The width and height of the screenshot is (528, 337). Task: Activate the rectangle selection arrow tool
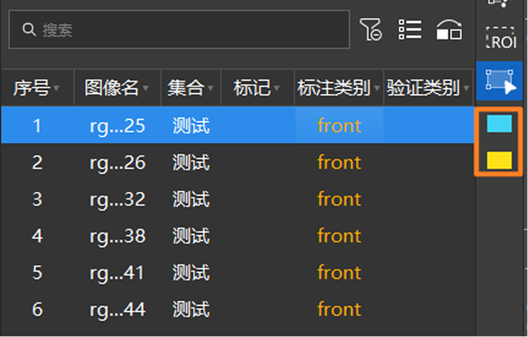pos(500,81)
